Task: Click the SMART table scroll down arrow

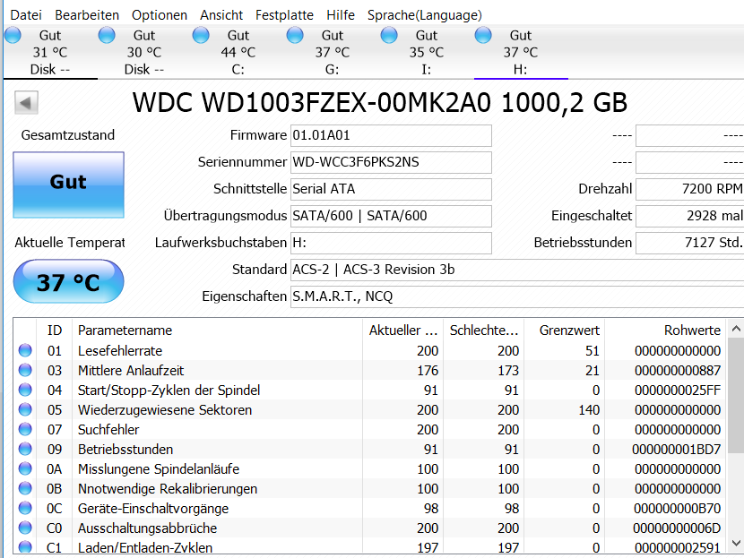Action: (735, 544)
